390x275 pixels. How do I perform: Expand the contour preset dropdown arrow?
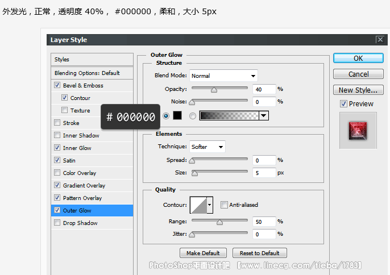[x=210, y=205]
